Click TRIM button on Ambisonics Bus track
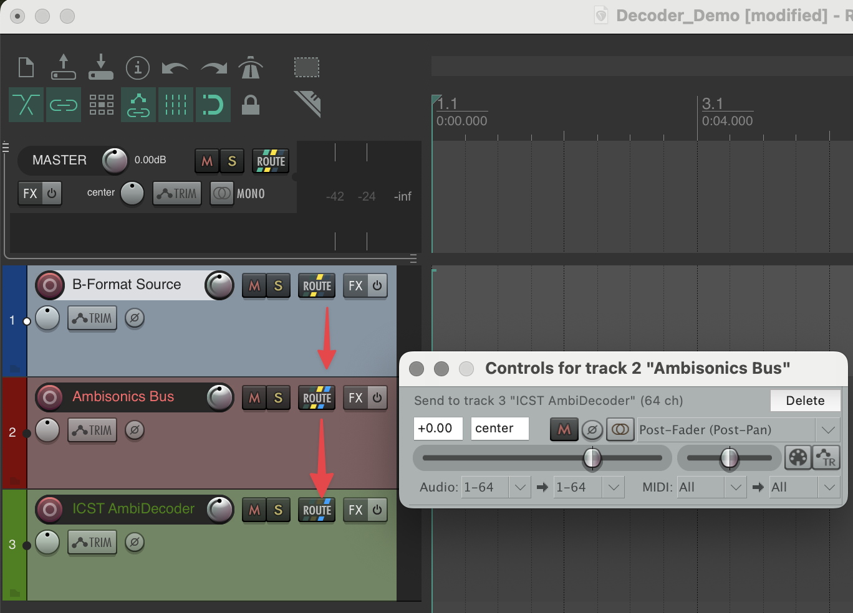Image resolution: width=853 pixels, height=613 pixels. tap(92, 430)
